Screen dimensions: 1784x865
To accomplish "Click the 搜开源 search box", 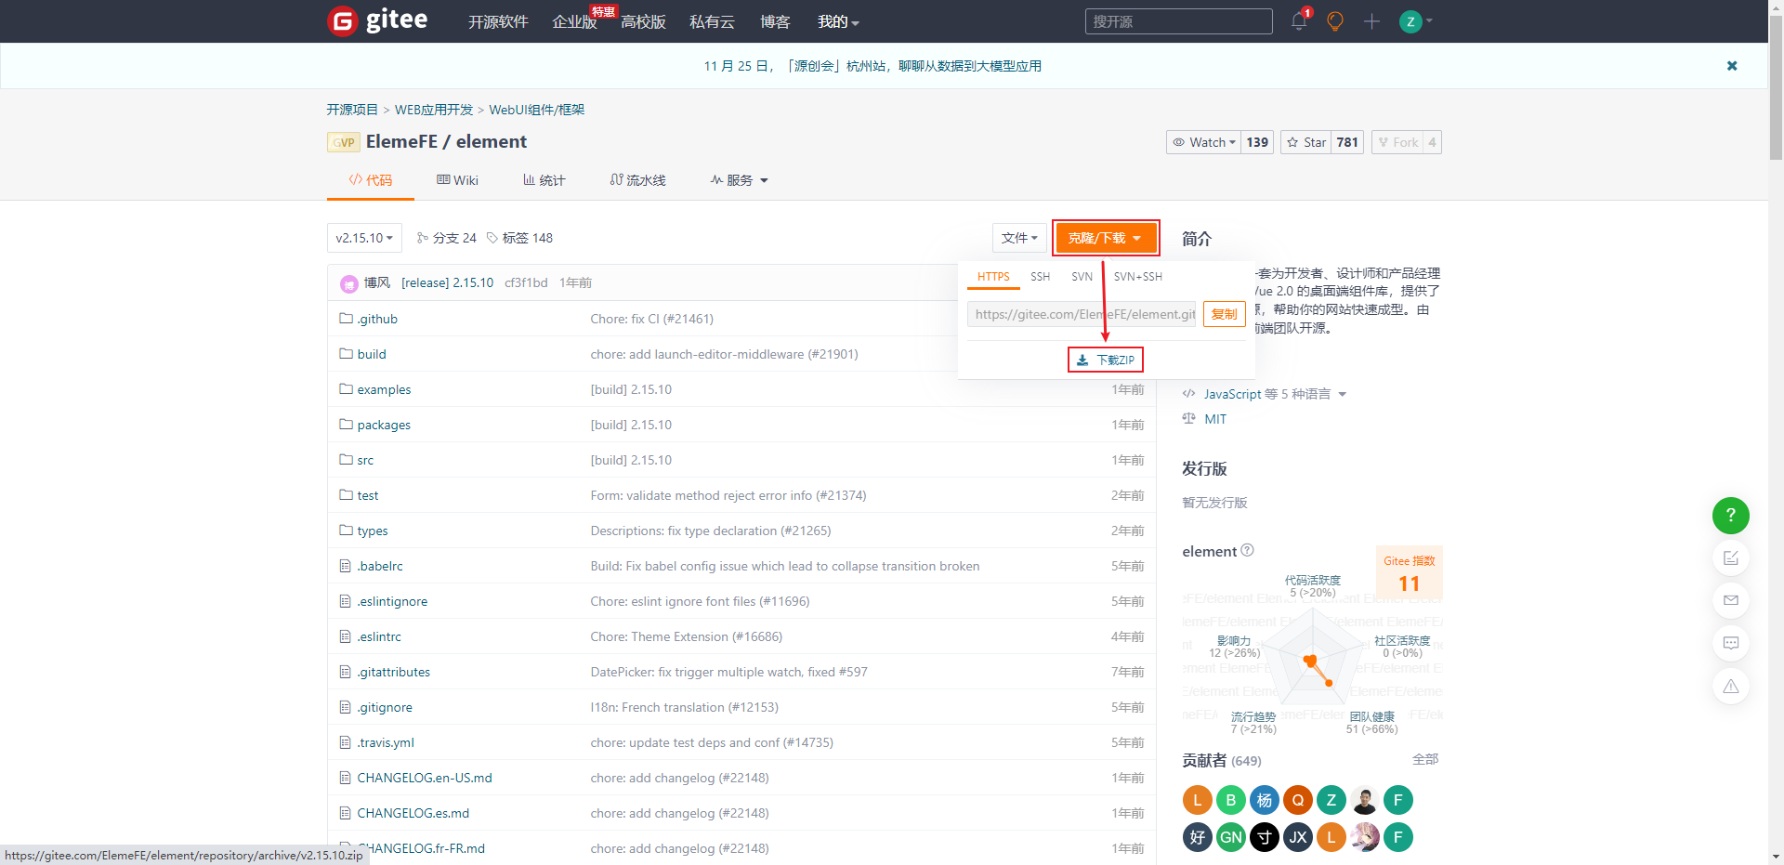I will [1178, 21].
